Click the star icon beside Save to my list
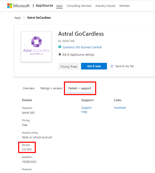The width and height of the screenshot is (155, 173). pyautogui.click(x=112, y=66)
